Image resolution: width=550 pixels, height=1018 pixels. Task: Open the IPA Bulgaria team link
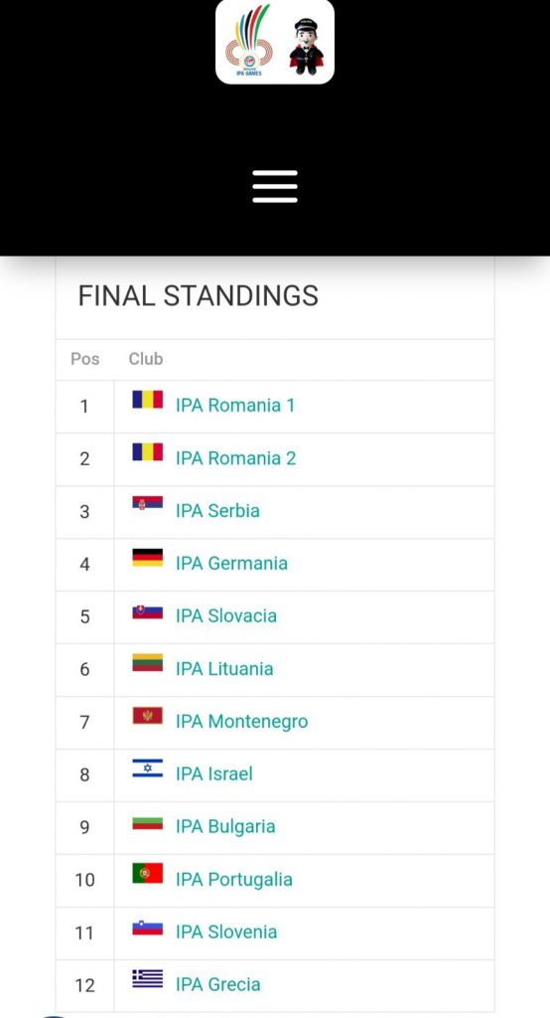point(225,826)
